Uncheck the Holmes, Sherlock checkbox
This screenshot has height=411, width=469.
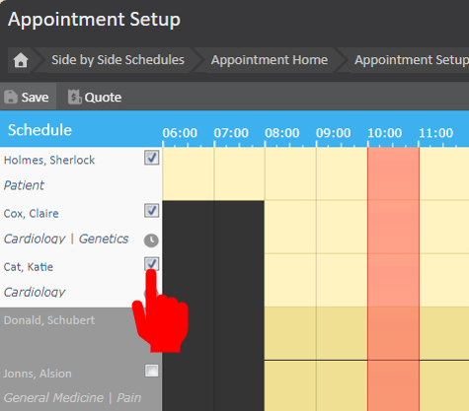(152, 158)
